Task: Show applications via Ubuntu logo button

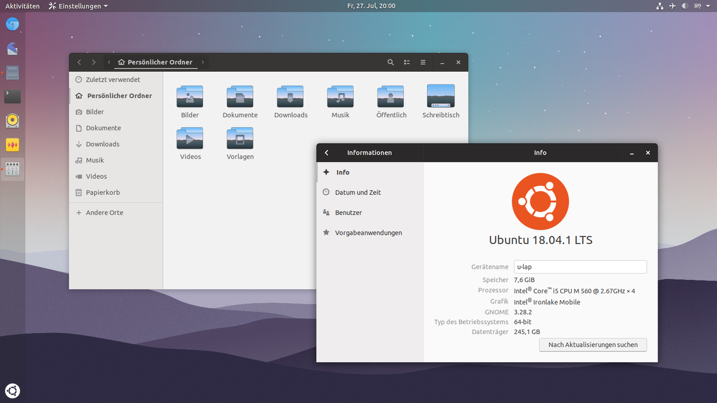Action: click(x=12, y=391)
